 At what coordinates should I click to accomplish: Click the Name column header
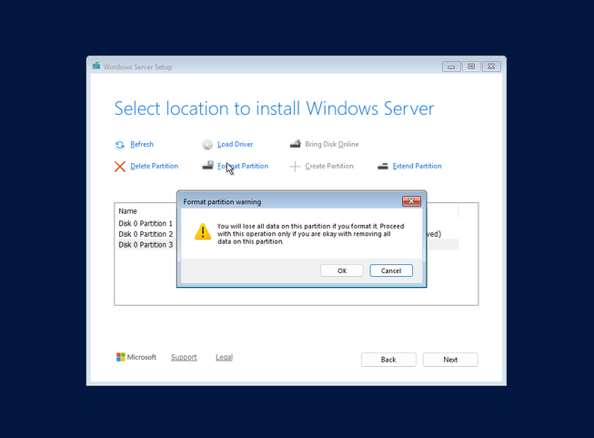coord(127,211)
